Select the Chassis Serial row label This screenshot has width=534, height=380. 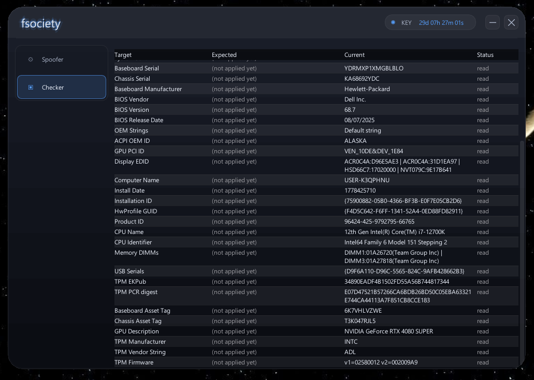click(132, 79)
